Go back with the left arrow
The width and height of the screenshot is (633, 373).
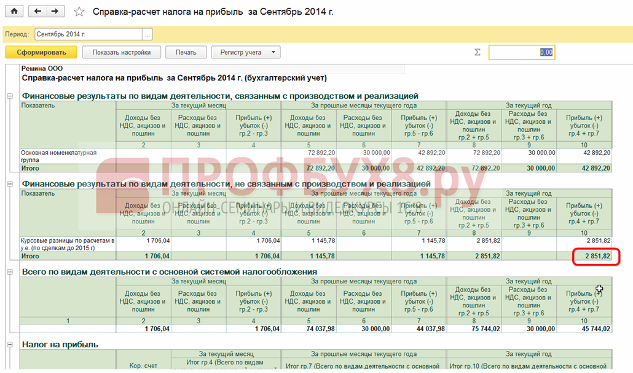pyautogui.click(x=38, y=12)
